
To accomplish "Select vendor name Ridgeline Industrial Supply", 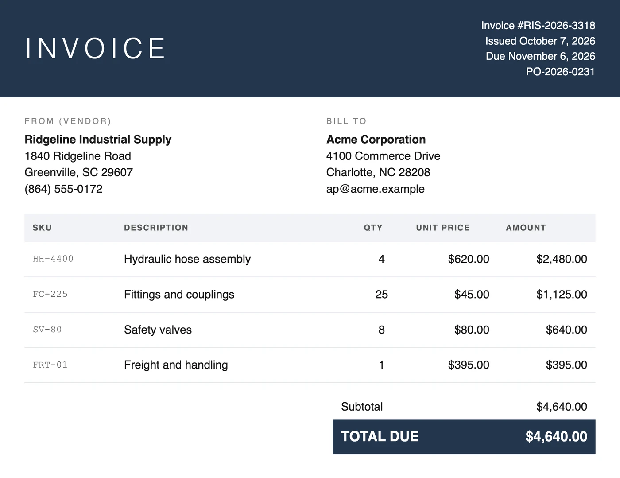I will [x=98, y=140].
